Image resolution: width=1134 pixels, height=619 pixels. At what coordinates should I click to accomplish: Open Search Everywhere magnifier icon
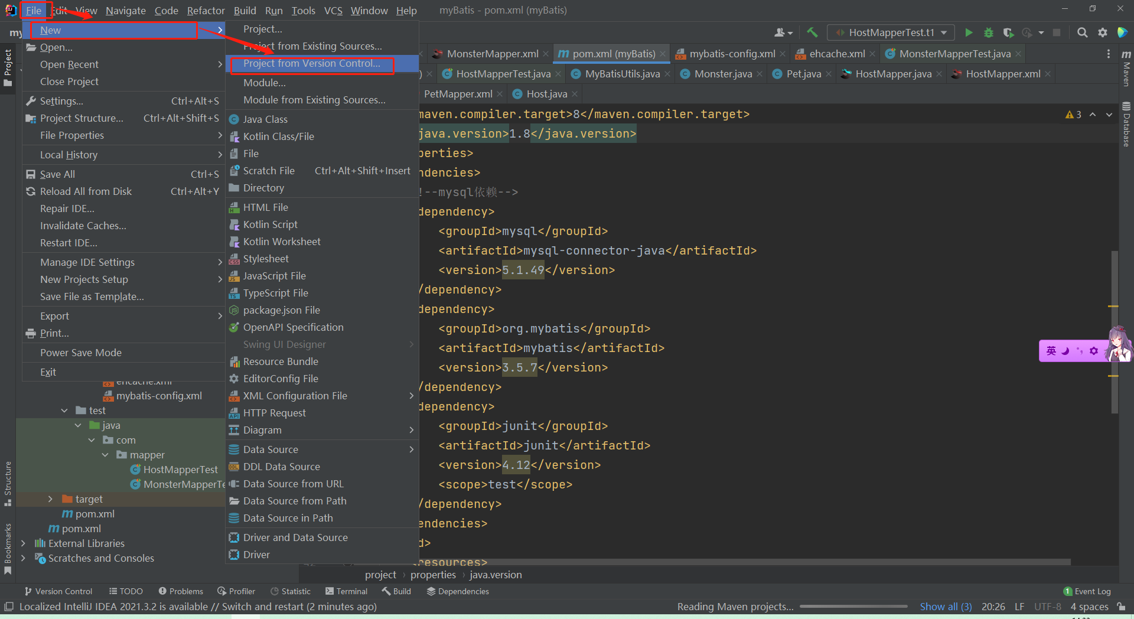[x=1082, y=32]
